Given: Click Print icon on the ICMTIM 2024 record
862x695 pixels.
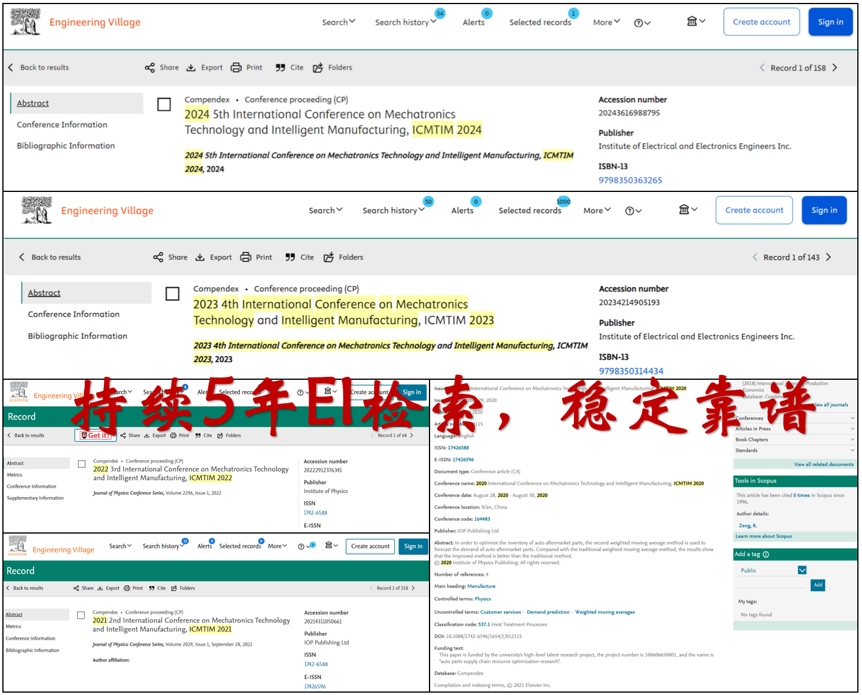Looking at the screenshot, I should (236, 68).
